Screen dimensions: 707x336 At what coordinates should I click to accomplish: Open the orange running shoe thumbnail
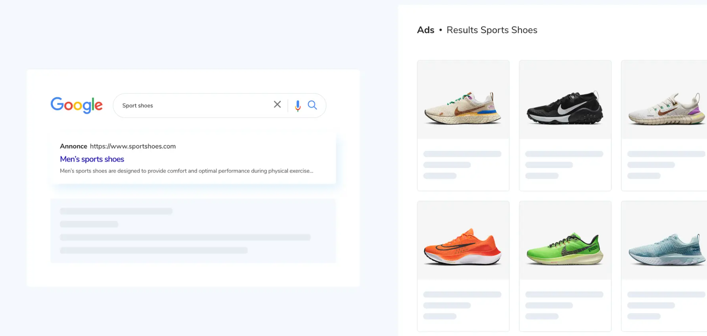(x=463, y=241)
